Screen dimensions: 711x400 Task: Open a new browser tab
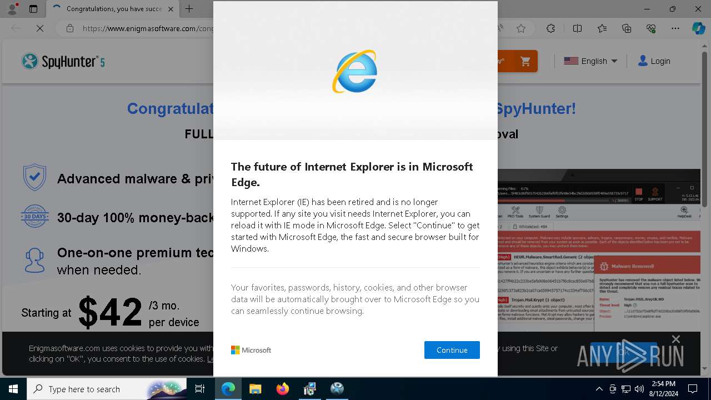pyautogui.click(x=189, y=9)
